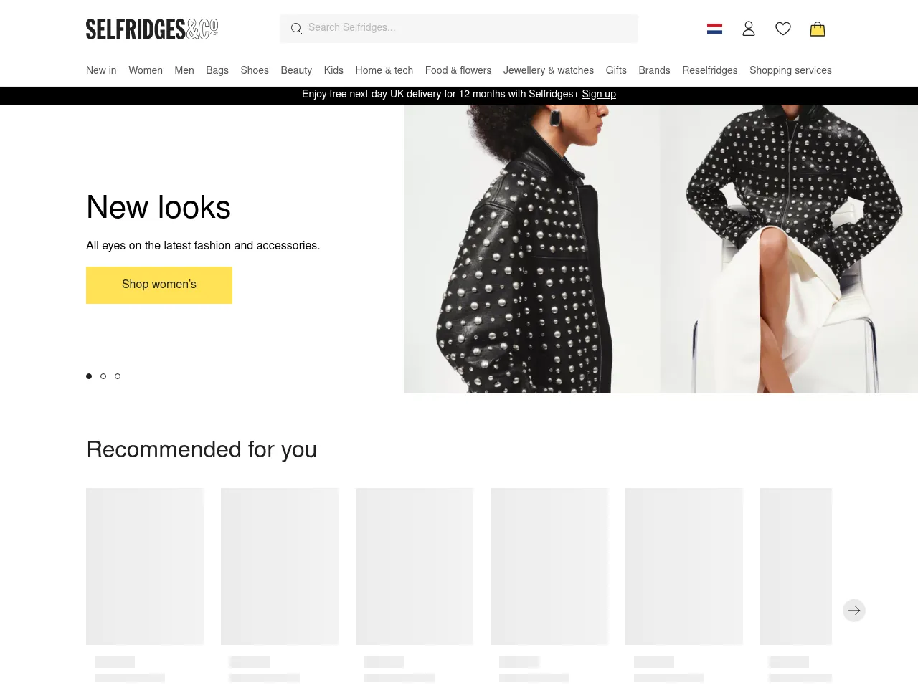Open the Women menu
This screenshot has width=918, height=688.
coord(146,70)
